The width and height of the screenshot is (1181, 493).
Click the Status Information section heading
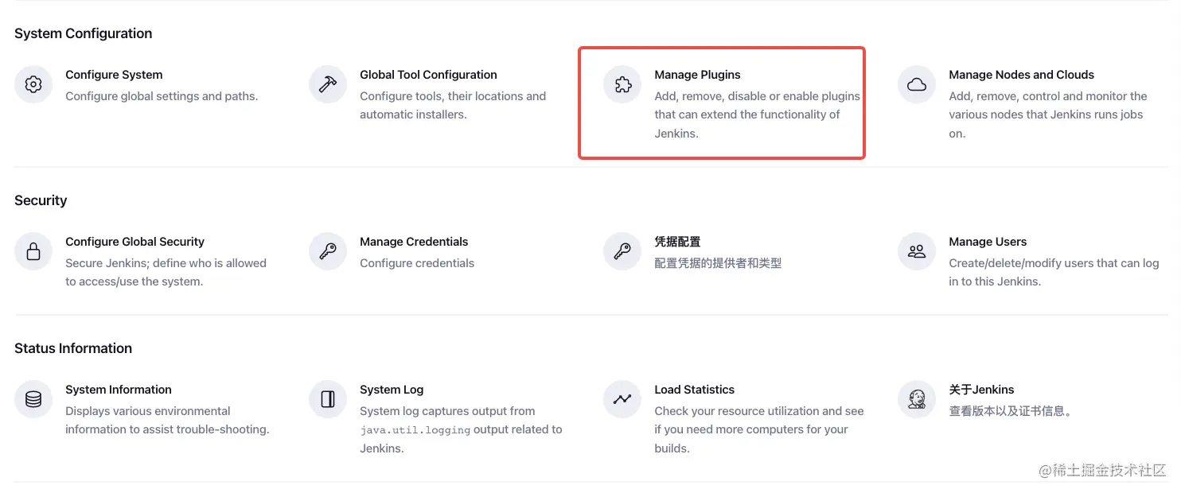pos(73,348)
